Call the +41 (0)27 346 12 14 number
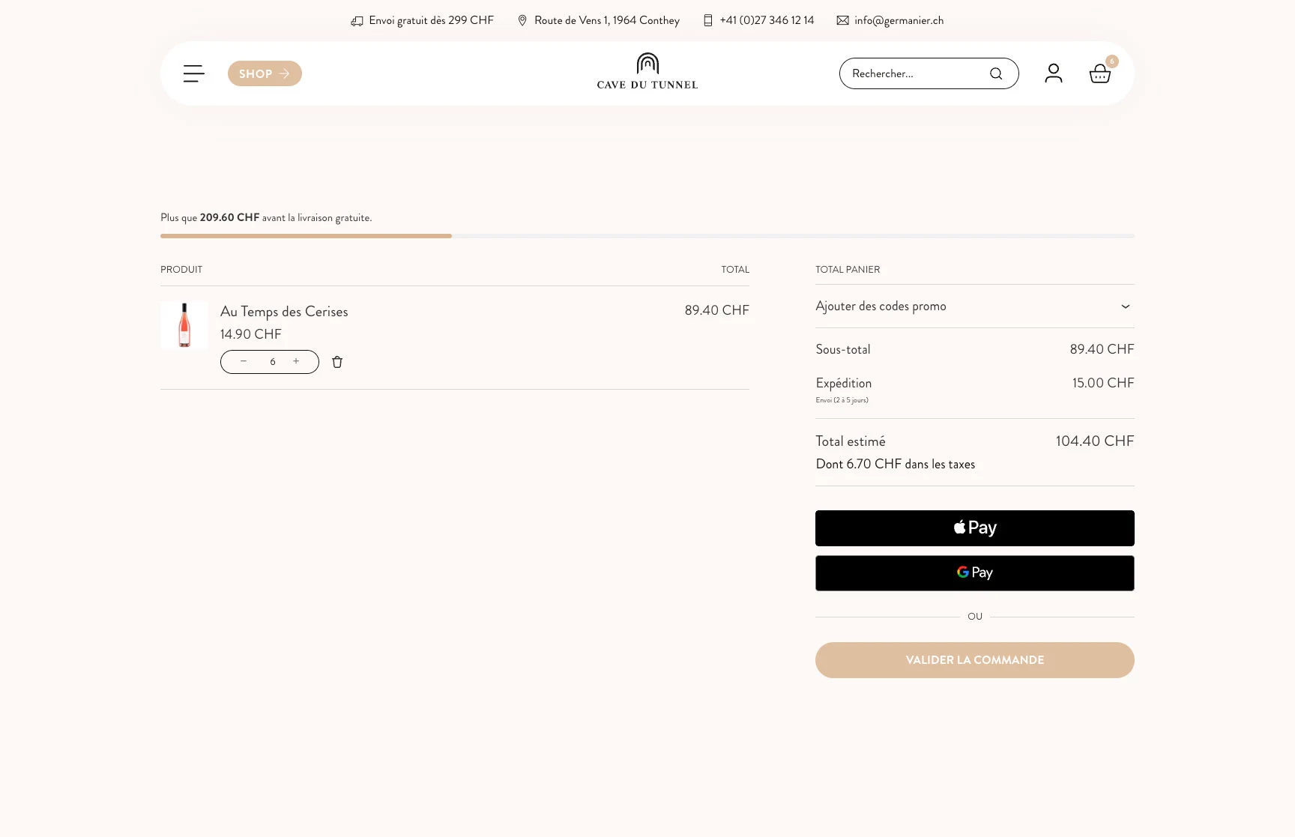The image size is (1295, 837). (767, 20)
